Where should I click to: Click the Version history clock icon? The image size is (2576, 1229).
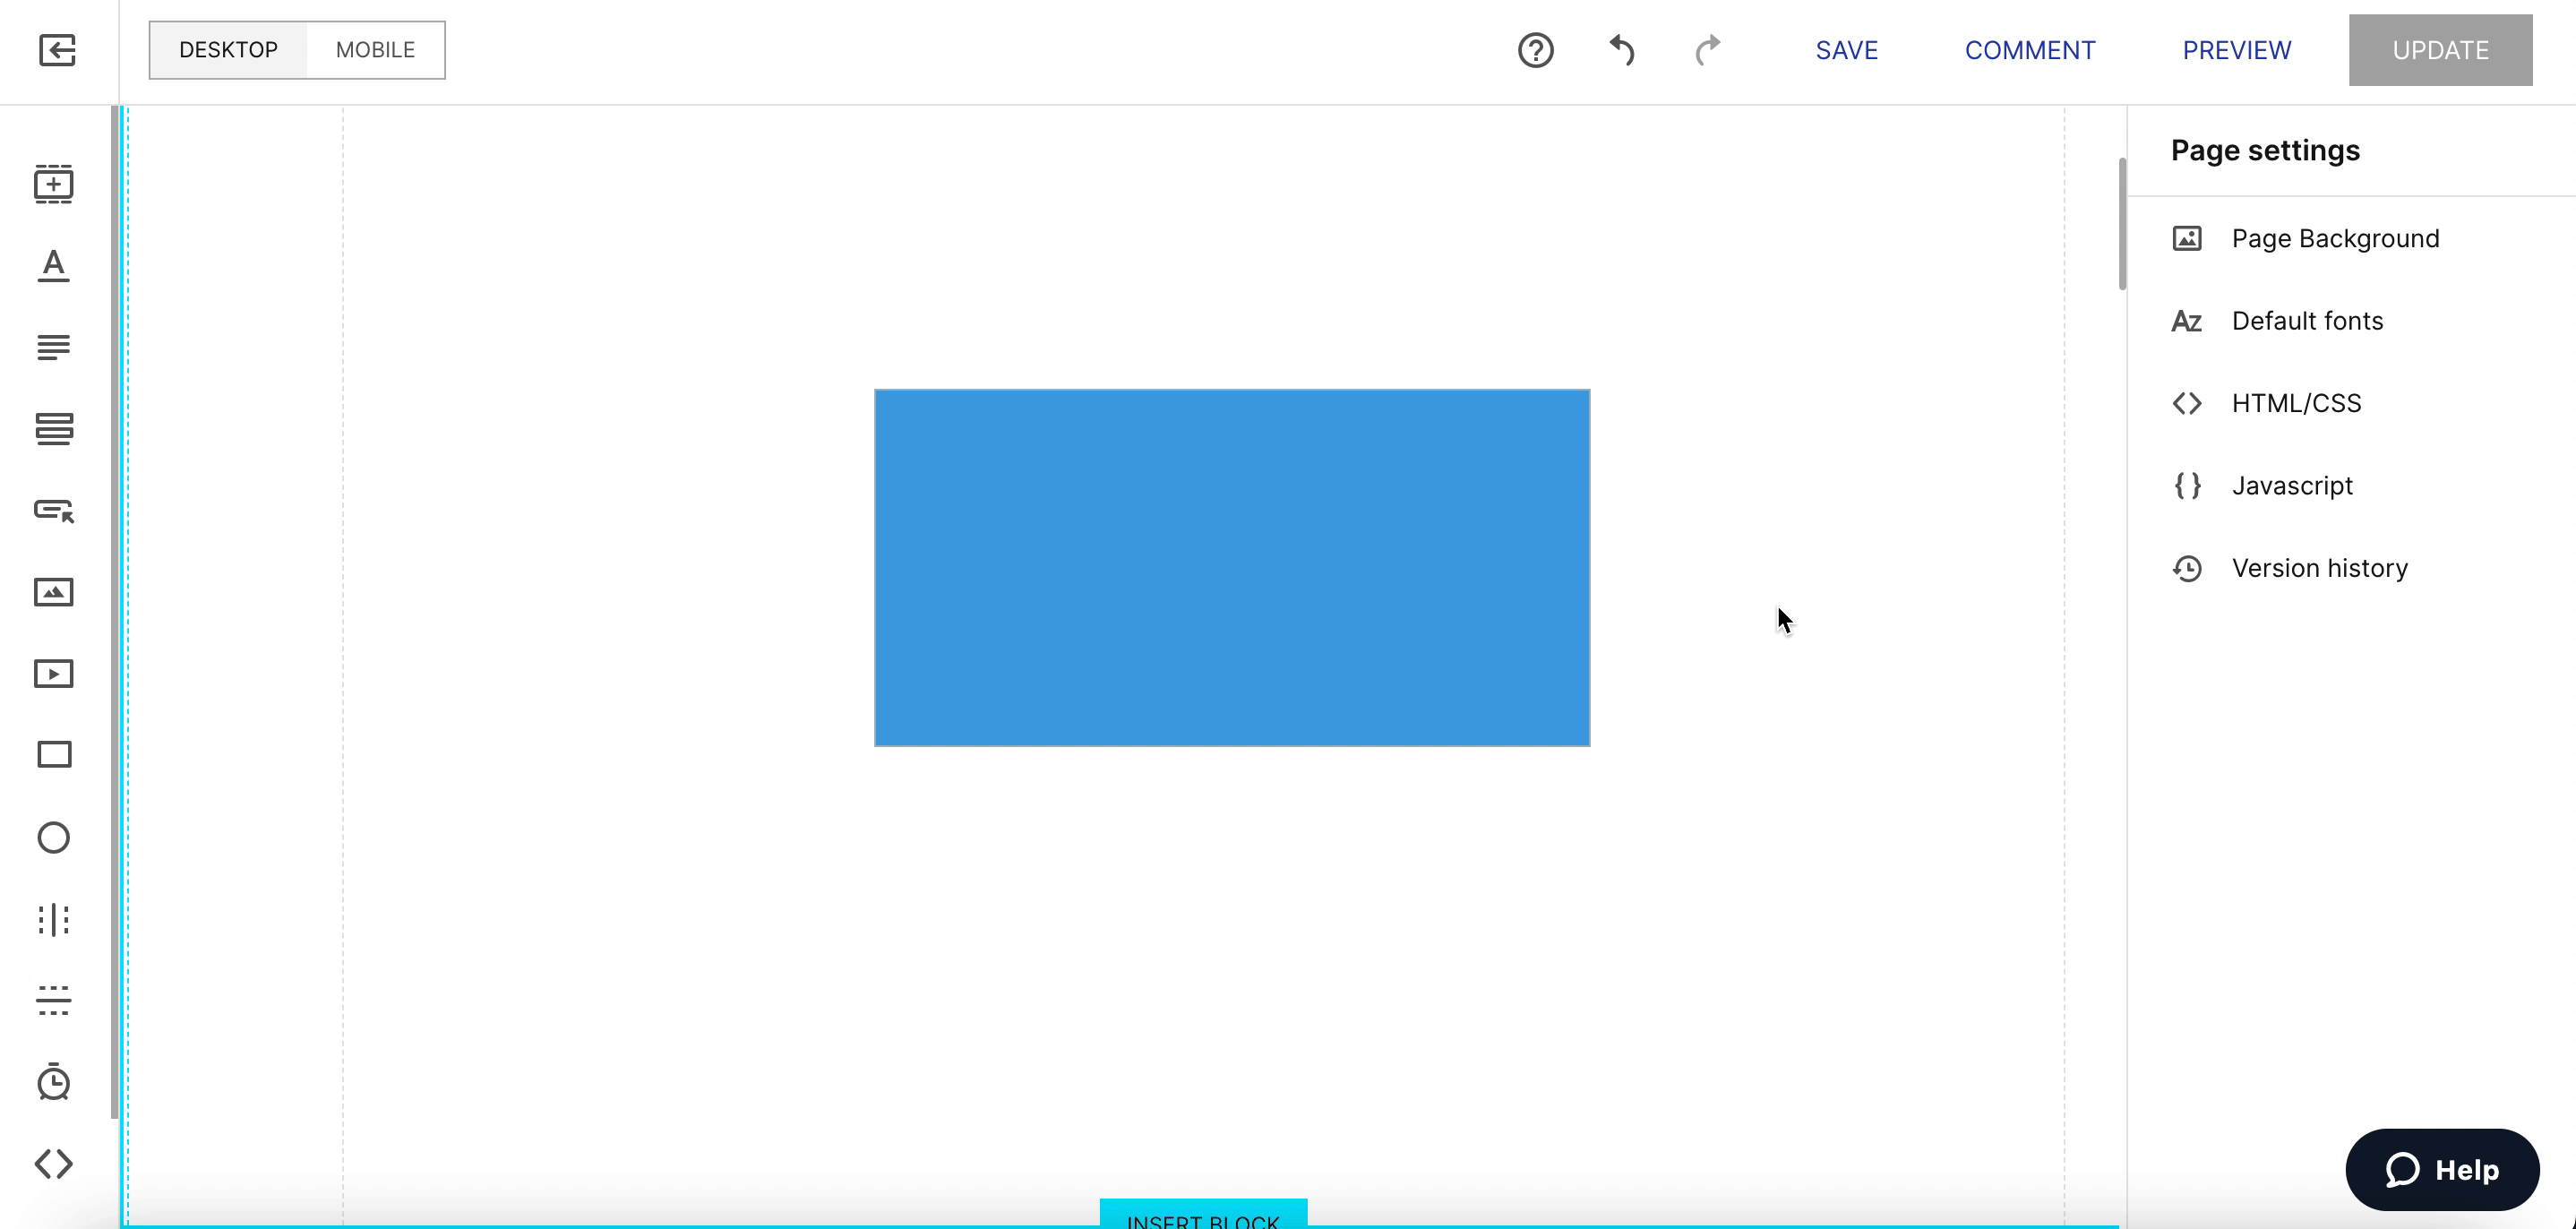[2187, 568]
